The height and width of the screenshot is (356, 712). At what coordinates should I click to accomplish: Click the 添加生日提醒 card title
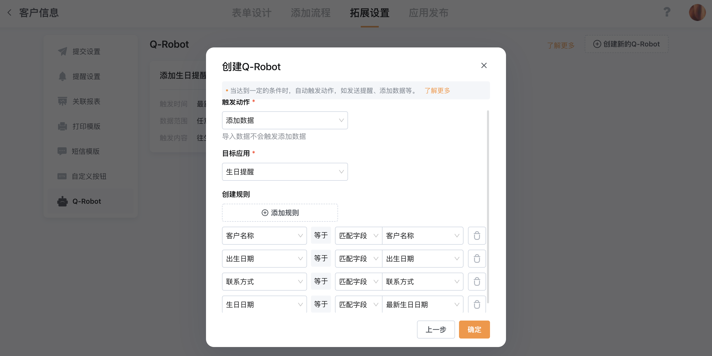tap(183, 75)
